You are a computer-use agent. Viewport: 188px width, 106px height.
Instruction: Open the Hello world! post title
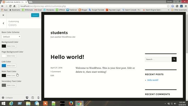[67, 57]
